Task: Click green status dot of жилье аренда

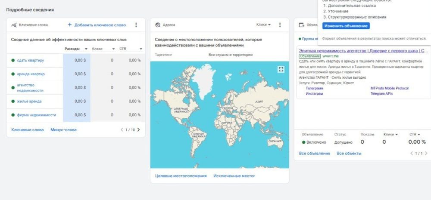Action: (x=13, y=101)
